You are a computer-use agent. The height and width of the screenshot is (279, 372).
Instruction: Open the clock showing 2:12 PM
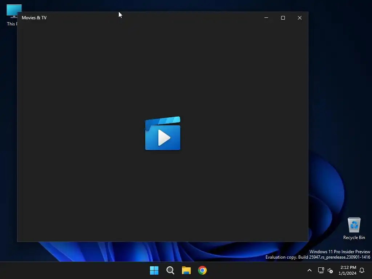pos(348,270)
